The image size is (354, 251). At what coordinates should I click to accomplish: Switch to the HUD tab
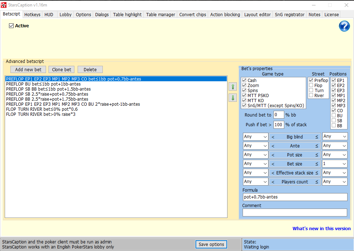coord(49,15)
